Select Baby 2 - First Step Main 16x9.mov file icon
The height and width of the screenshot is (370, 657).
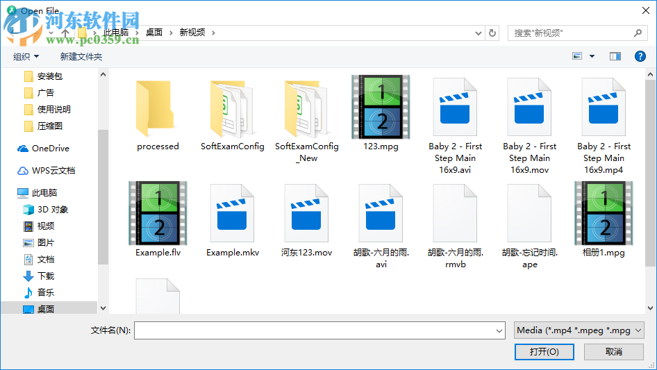pos(529,107)
